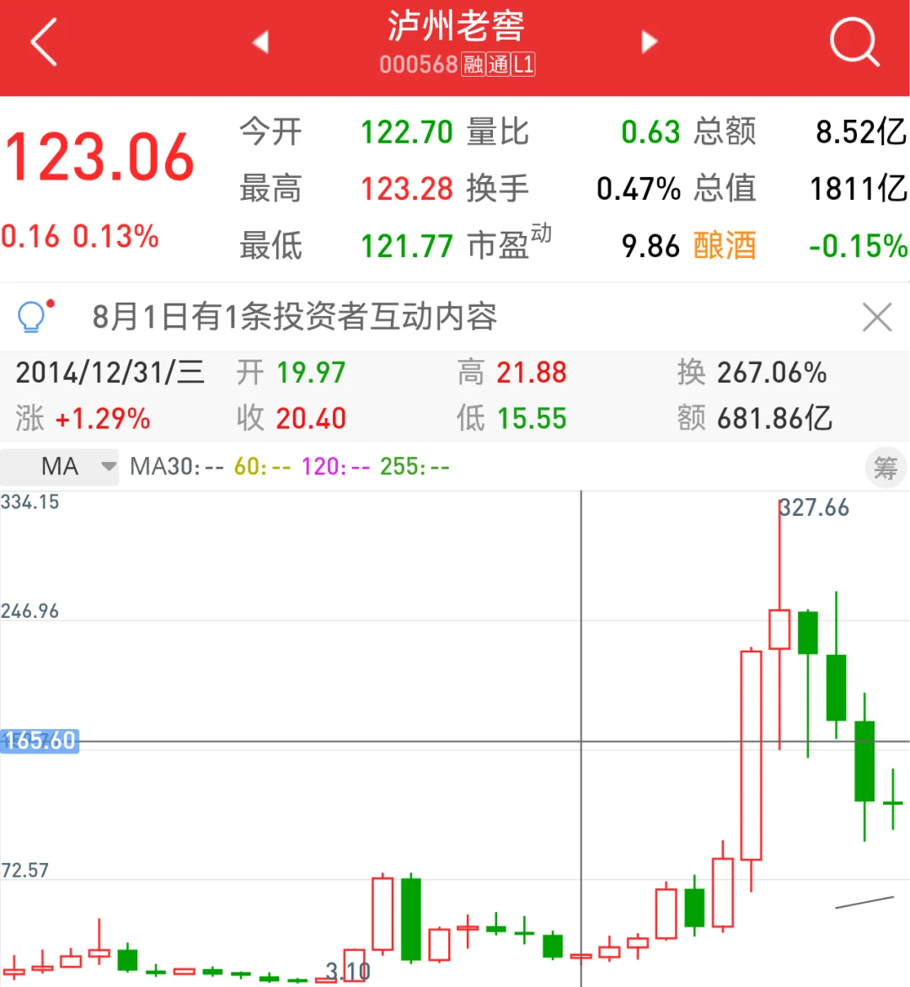Screen dimensions: 910x987
Task: Go back using the left chevron icon
Action: click(x=44, y=41)
